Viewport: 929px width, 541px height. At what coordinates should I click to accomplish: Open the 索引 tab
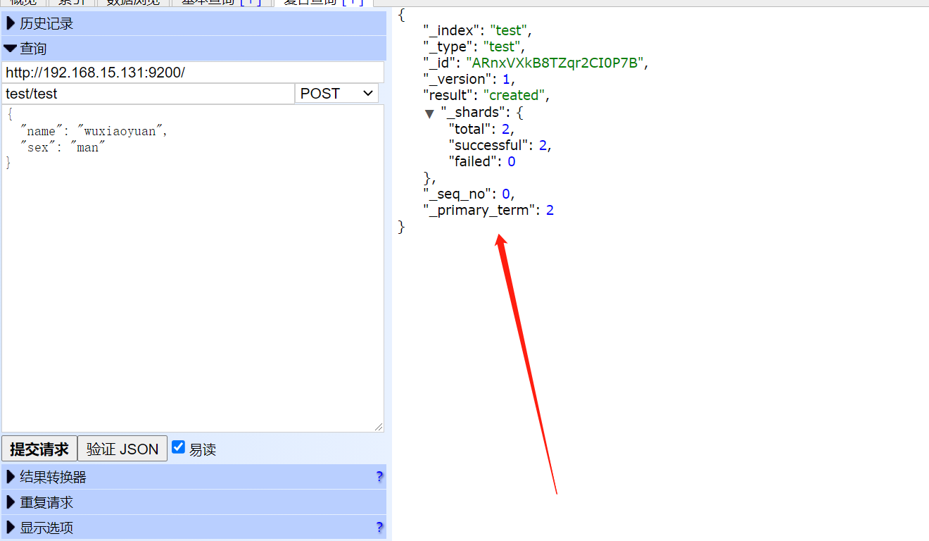(72, 2)
